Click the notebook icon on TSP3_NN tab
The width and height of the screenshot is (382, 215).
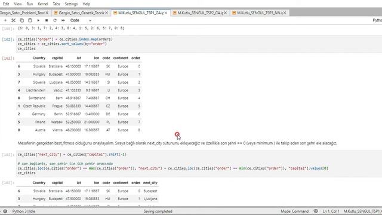234,13
